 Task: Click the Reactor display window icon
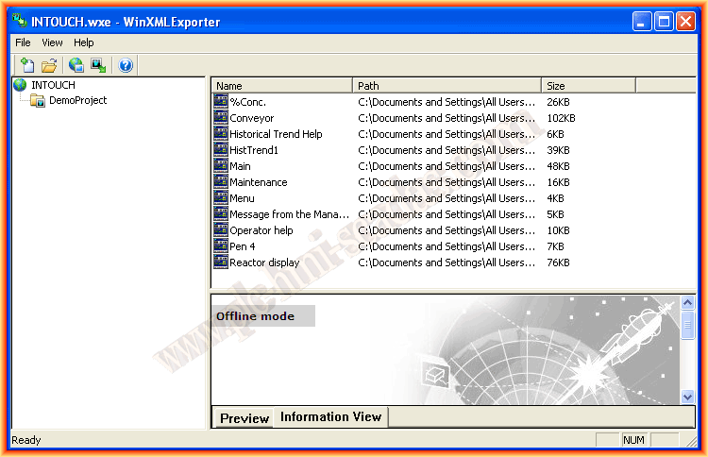coord(221,262)
